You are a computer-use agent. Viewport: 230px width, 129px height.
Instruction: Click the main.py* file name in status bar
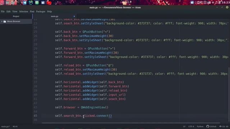(5, 126)
